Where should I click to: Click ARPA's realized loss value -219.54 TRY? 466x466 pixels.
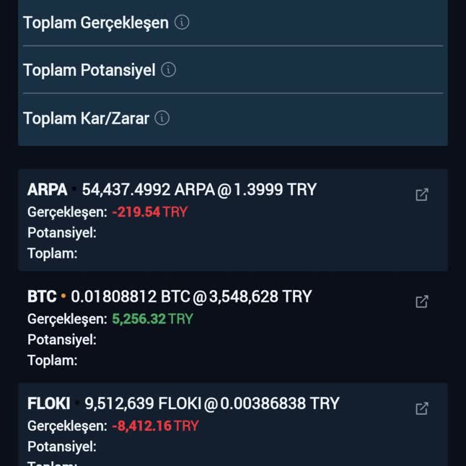150,212
